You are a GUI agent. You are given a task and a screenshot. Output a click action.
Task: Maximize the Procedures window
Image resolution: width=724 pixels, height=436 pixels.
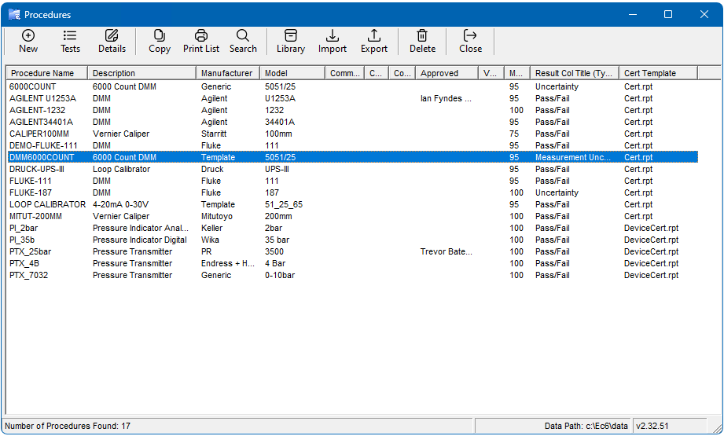668,14
